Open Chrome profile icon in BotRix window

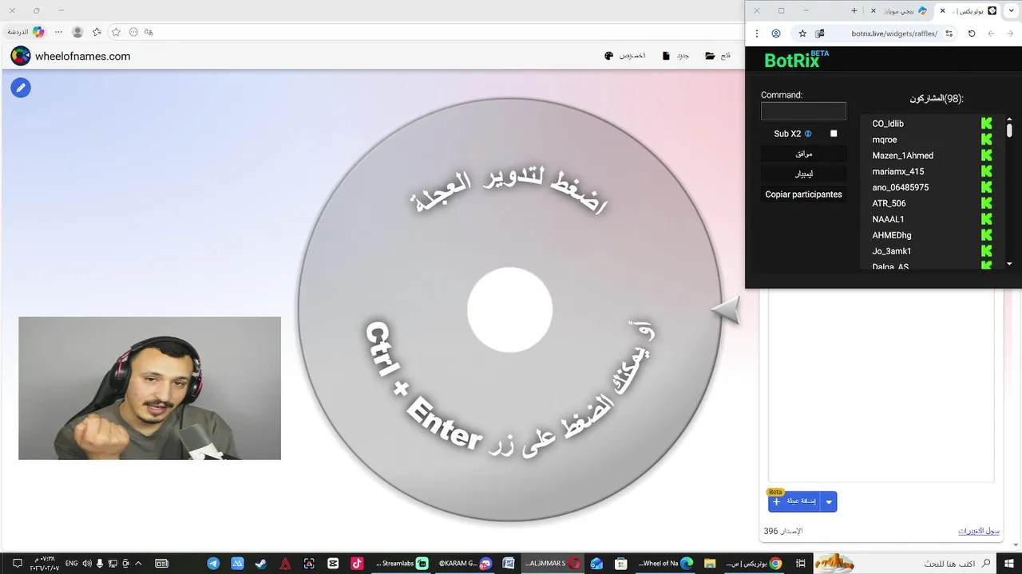pos(776,33)
